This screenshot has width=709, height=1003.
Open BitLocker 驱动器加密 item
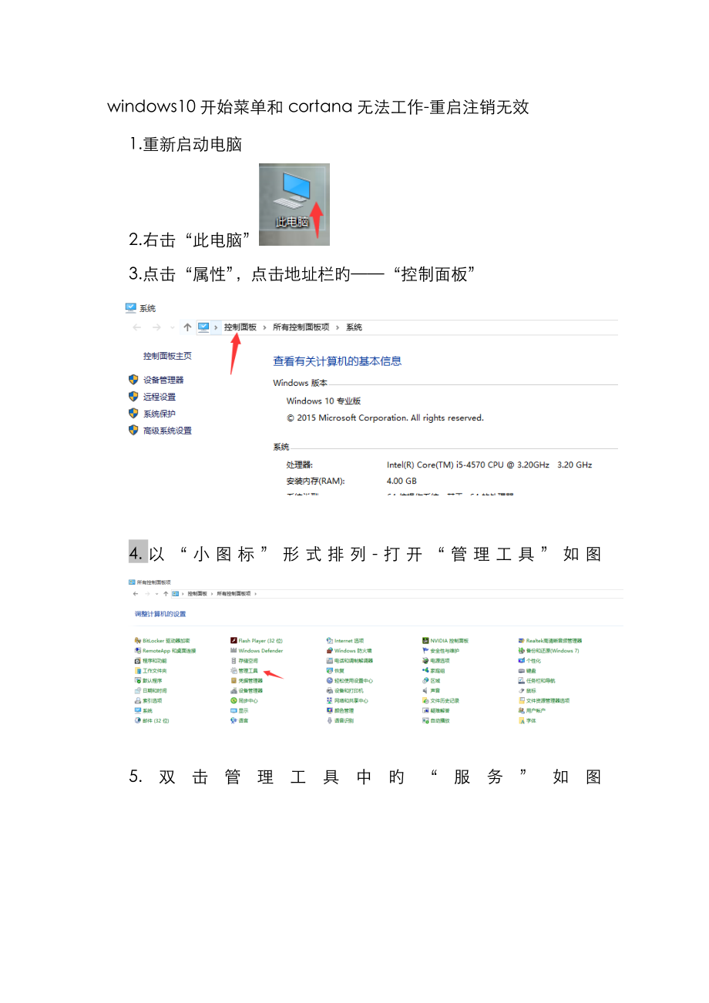(166, 641)
